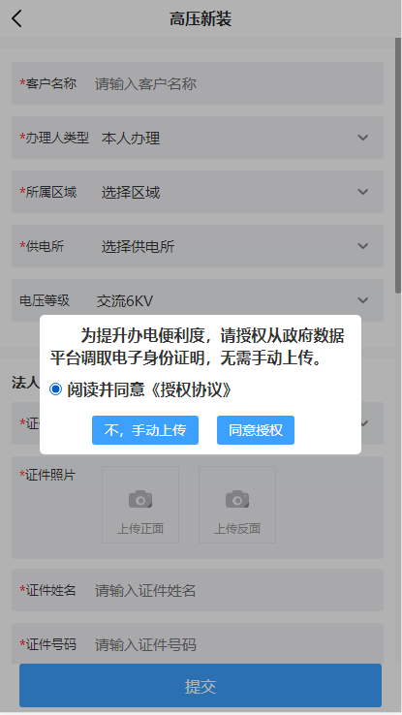Open the 电压等级 交流6KV dropdown
402x715 pixels.
(198, 300)
